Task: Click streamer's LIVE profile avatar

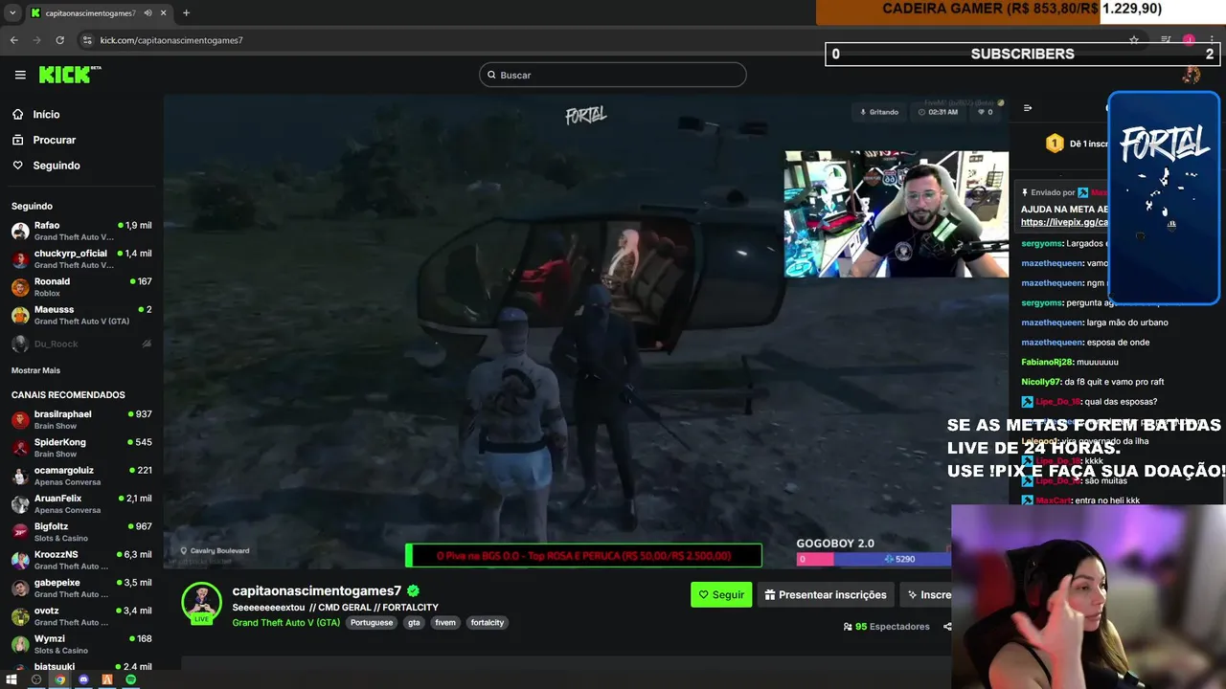Action: (x=201, y=603)
